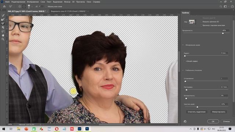Click the Инвертировать button
This screenshot has height=132, width=235.
218,112
